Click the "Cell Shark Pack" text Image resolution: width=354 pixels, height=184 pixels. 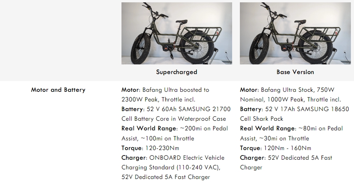(262, 119)
